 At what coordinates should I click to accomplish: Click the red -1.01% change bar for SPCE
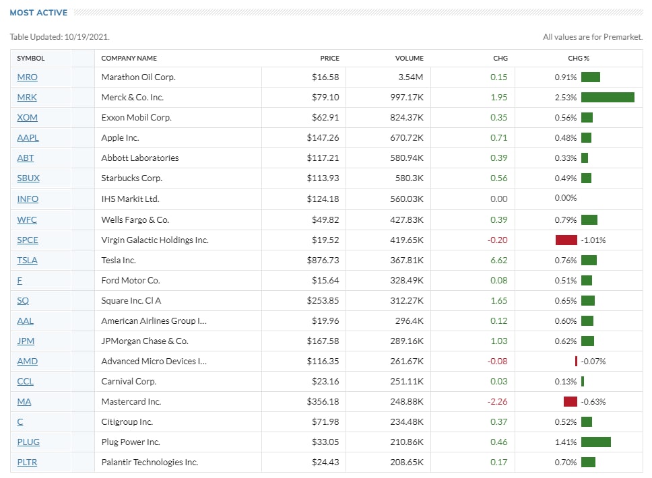(566, 240)
